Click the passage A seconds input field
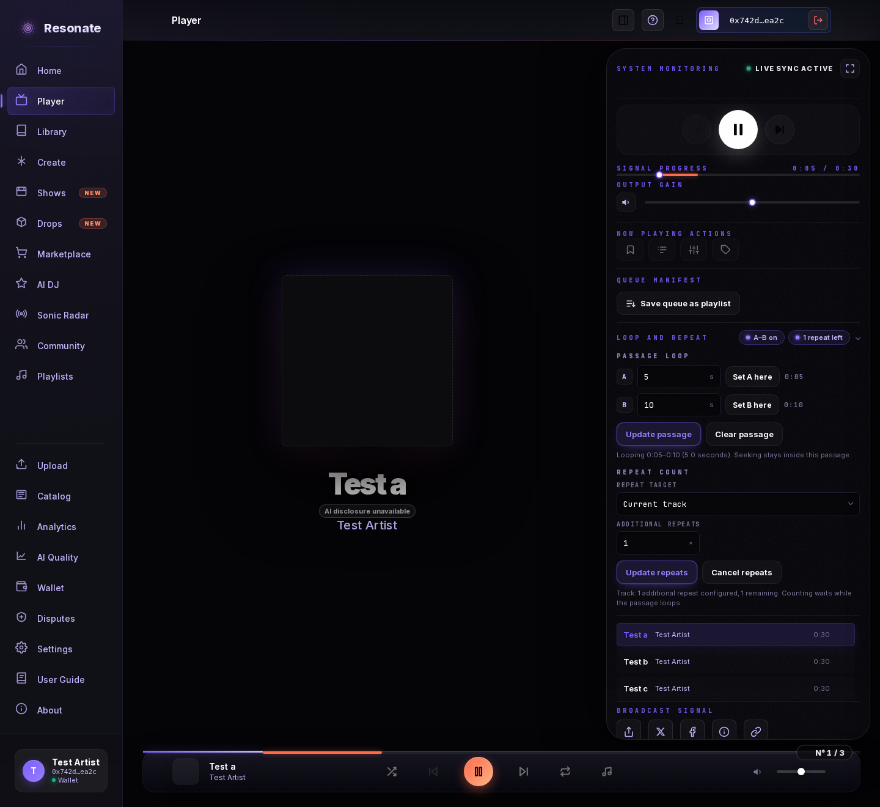Screen dimensions: 880x807 (x=679, y=377)
